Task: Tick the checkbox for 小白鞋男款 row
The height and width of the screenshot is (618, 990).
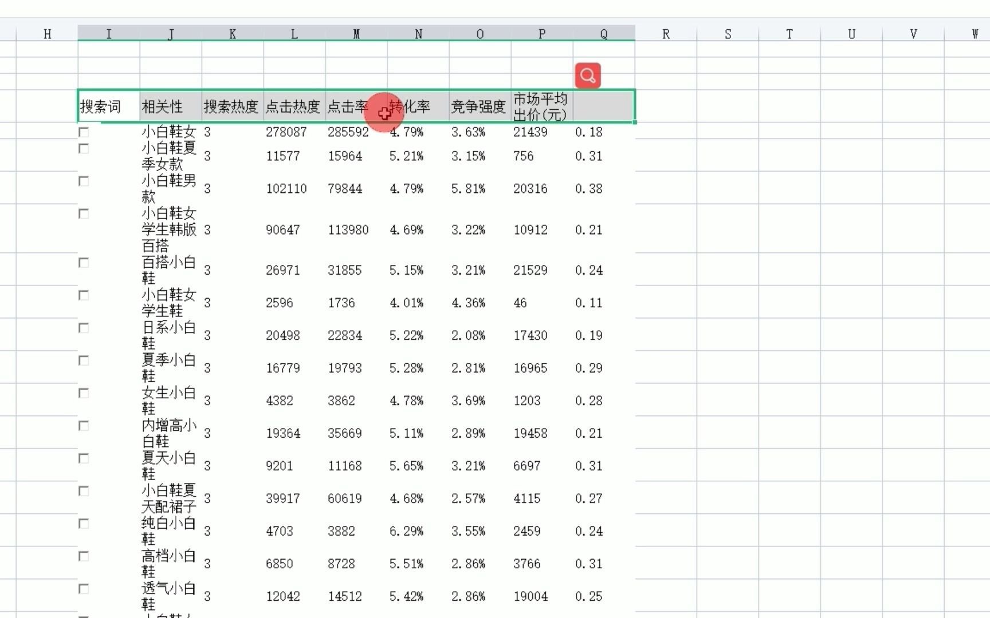Action: [x=84, y=181]
